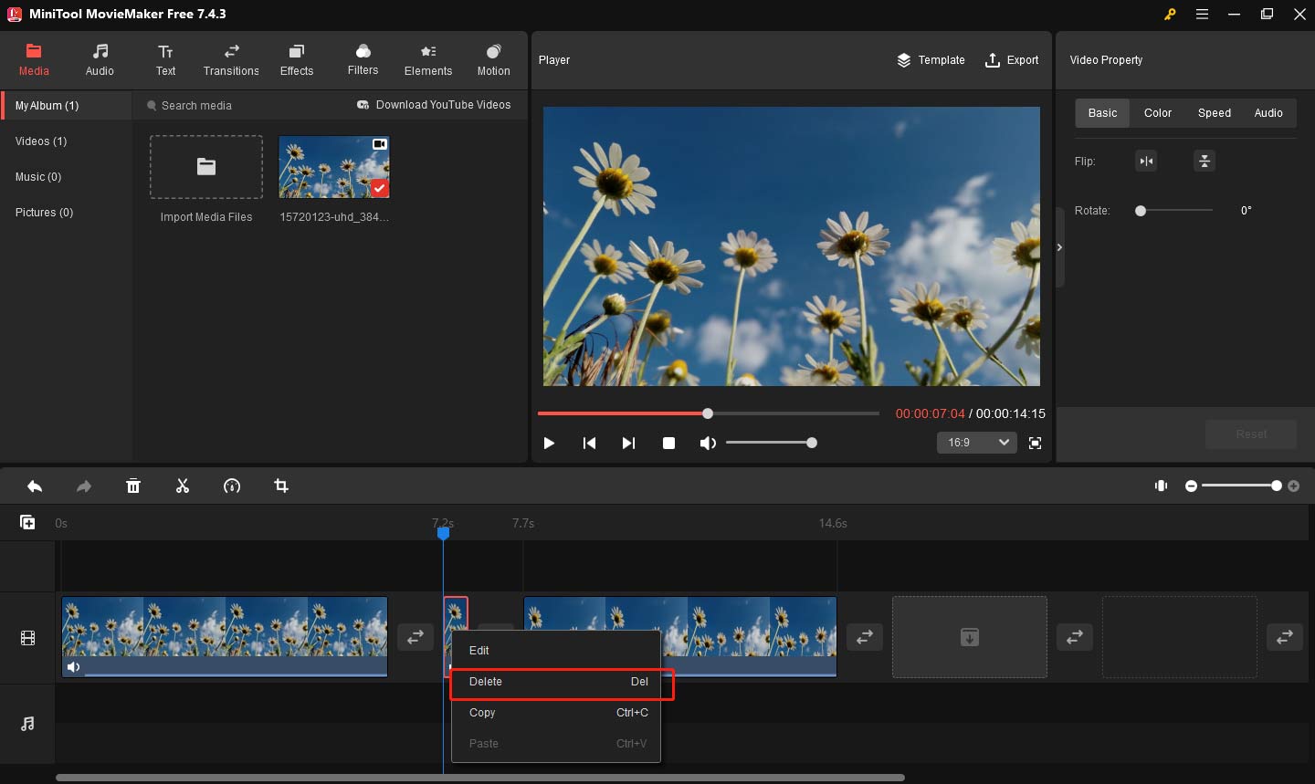This screenshot has height=784, width=1315.
Task: Open the Filters tab
Action: 363,59
